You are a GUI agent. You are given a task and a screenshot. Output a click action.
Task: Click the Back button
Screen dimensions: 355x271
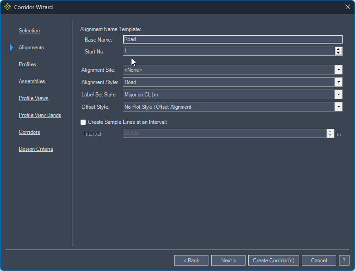point(191,260)
